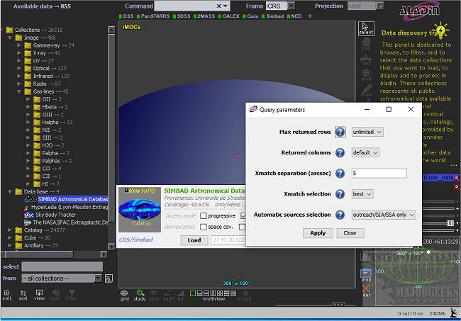Click the coll. icon in tree toolbar
Viewport: 461px width, 321px height.
[x=8, y=294]
